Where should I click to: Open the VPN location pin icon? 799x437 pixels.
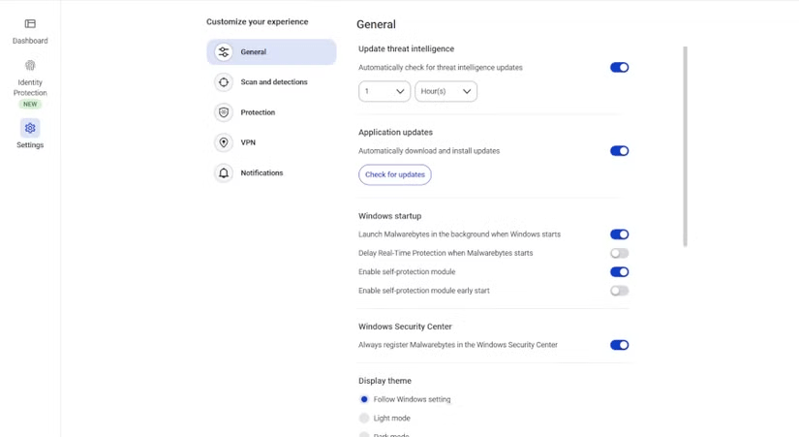(224, 142)
